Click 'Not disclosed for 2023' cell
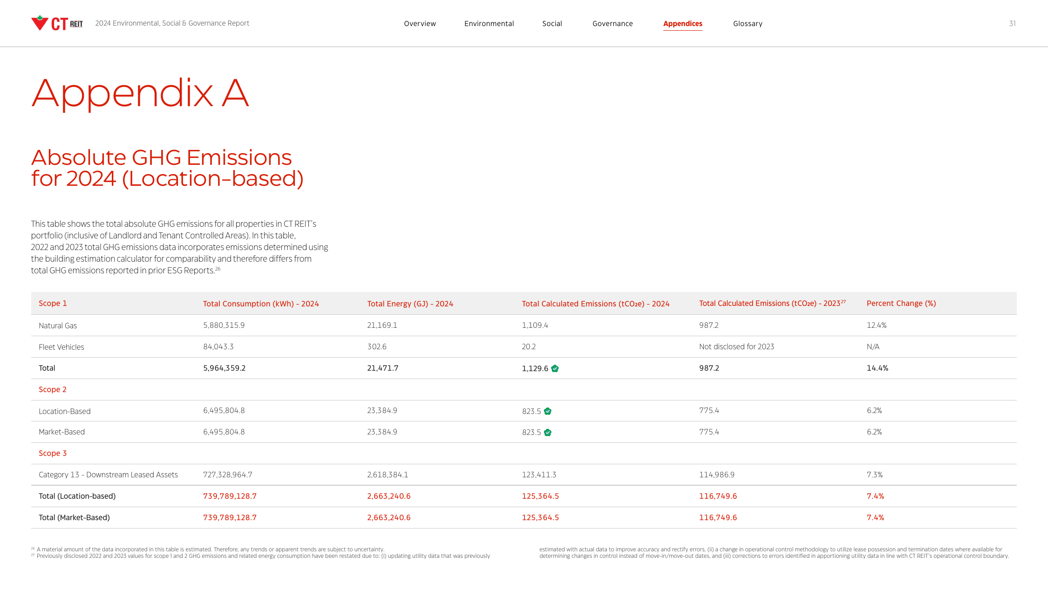 click(736, 346)
